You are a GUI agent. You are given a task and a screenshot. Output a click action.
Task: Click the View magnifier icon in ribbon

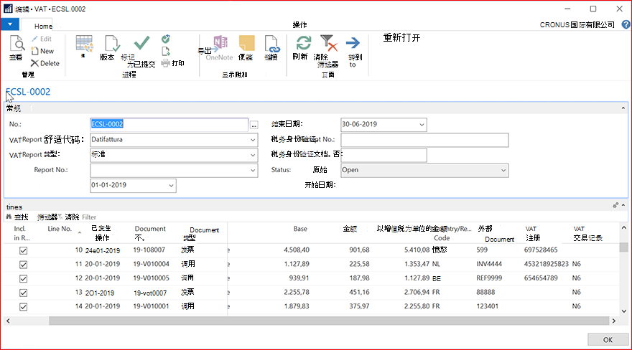17,44
